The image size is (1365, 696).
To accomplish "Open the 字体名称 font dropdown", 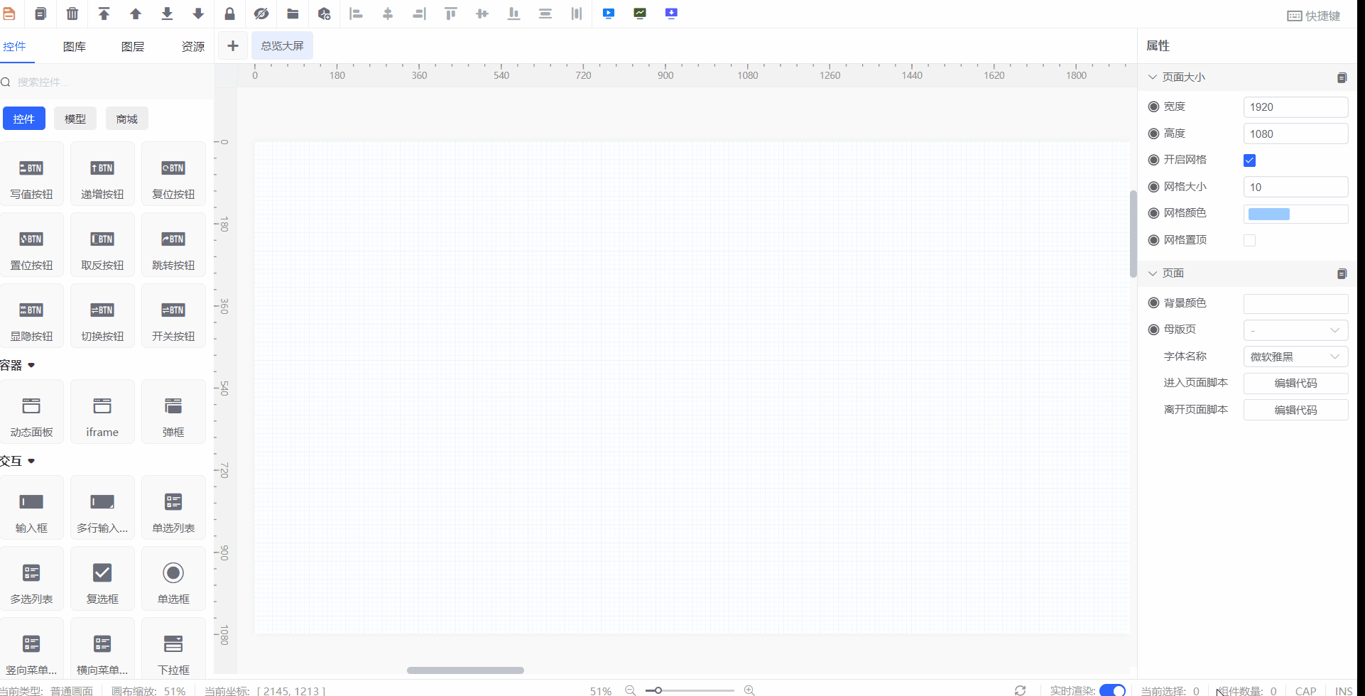I will pos(1295,356).
